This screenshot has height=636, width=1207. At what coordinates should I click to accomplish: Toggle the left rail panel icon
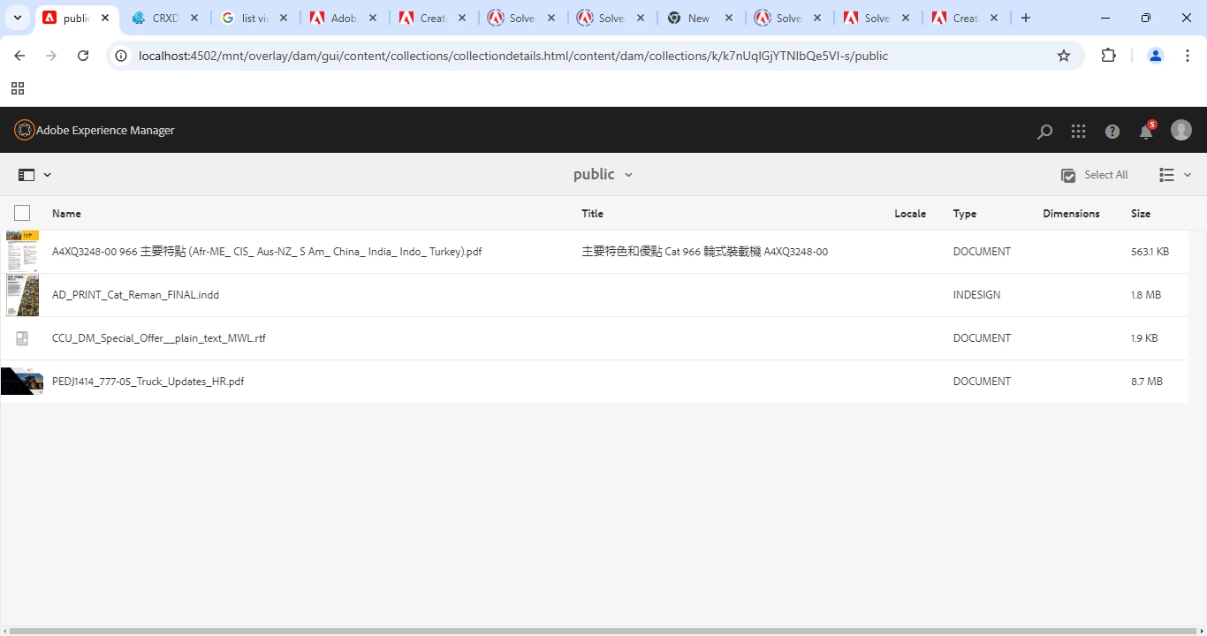pyautogui.click(x=27, y=175)
